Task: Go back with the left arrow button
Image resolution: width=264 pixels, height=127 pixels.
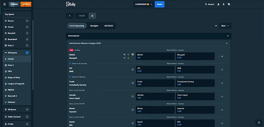Action: [70, 16]
